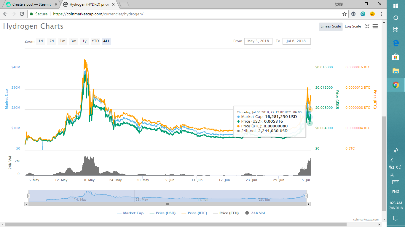Click the tooltip Market Cap 16,281,250 USD value
This screenshot has height=227, width=405.
tap(281, 117)
